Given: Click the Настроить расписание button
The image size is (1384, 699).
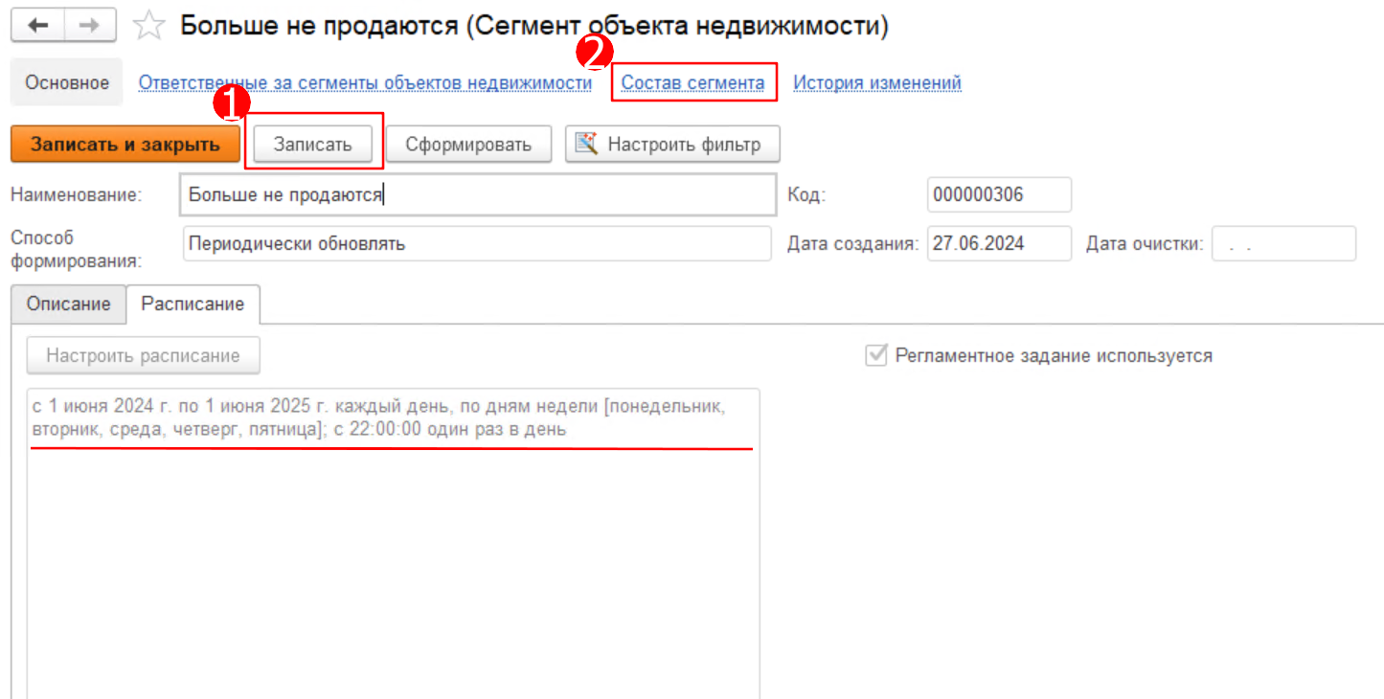Looking at the screenshot, I should (x=143, y=355).
